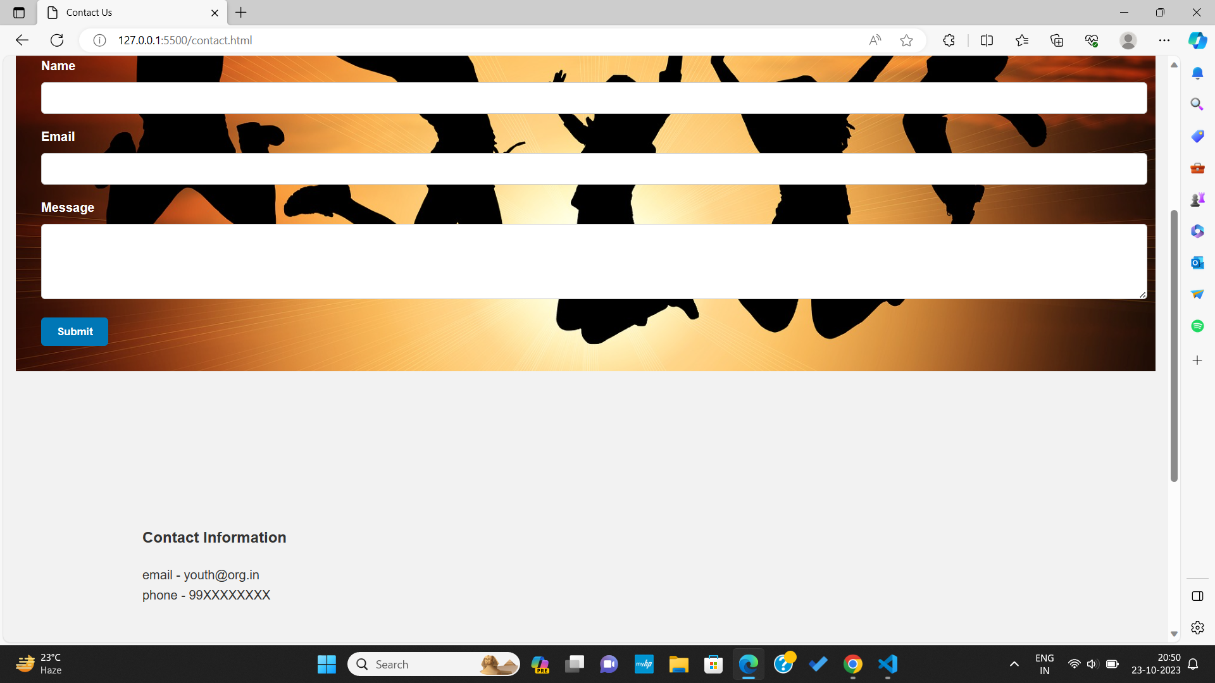Image resolution: width=1215 pixels, height=683 pixels.
Task: Open Copilot icon at top right
Action: coord(1197,40)
